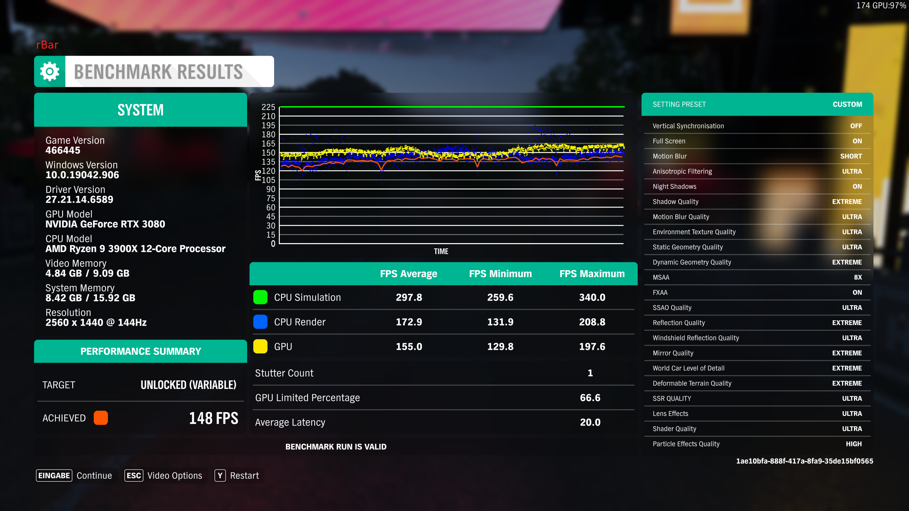Open the Setting Preset selector showing CUSTOM
The image size is (909, 511).
click(x=757, y=104)
